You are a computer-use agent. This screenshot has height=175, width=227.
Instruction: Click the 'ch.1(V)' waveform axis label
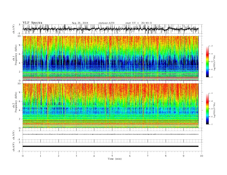tap(14, 29)
